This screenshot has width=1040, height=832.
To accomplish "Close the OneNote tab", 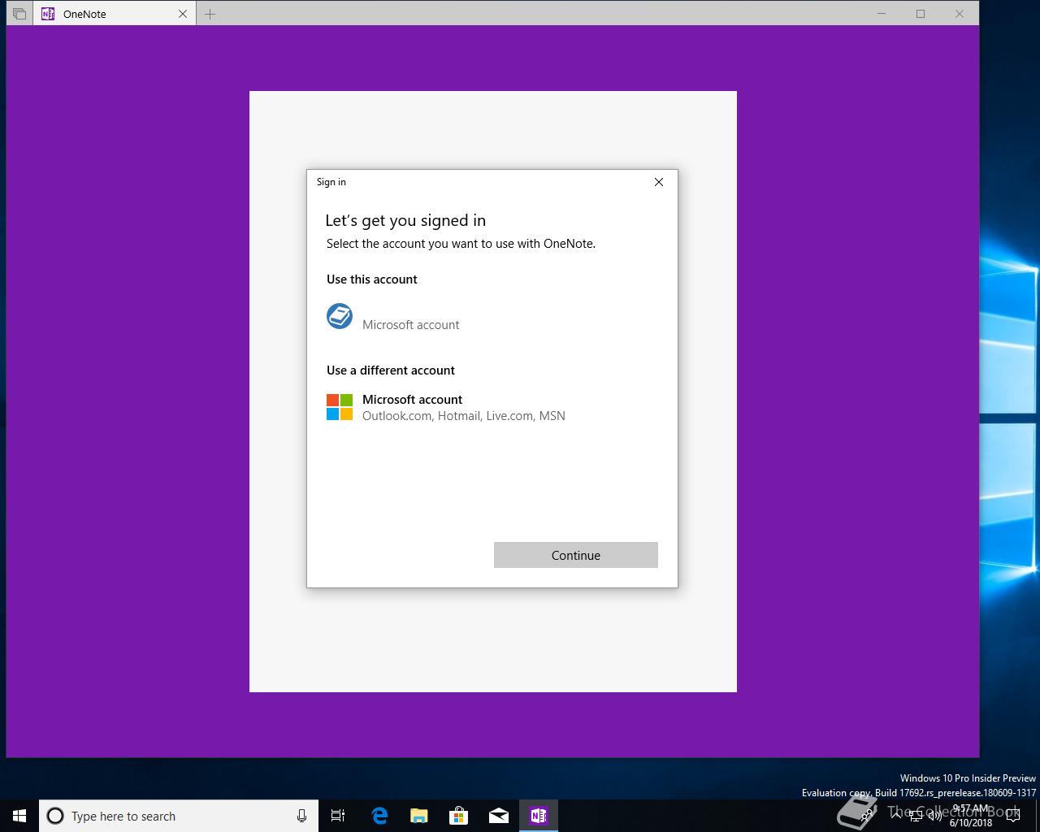I will [183, 14].
